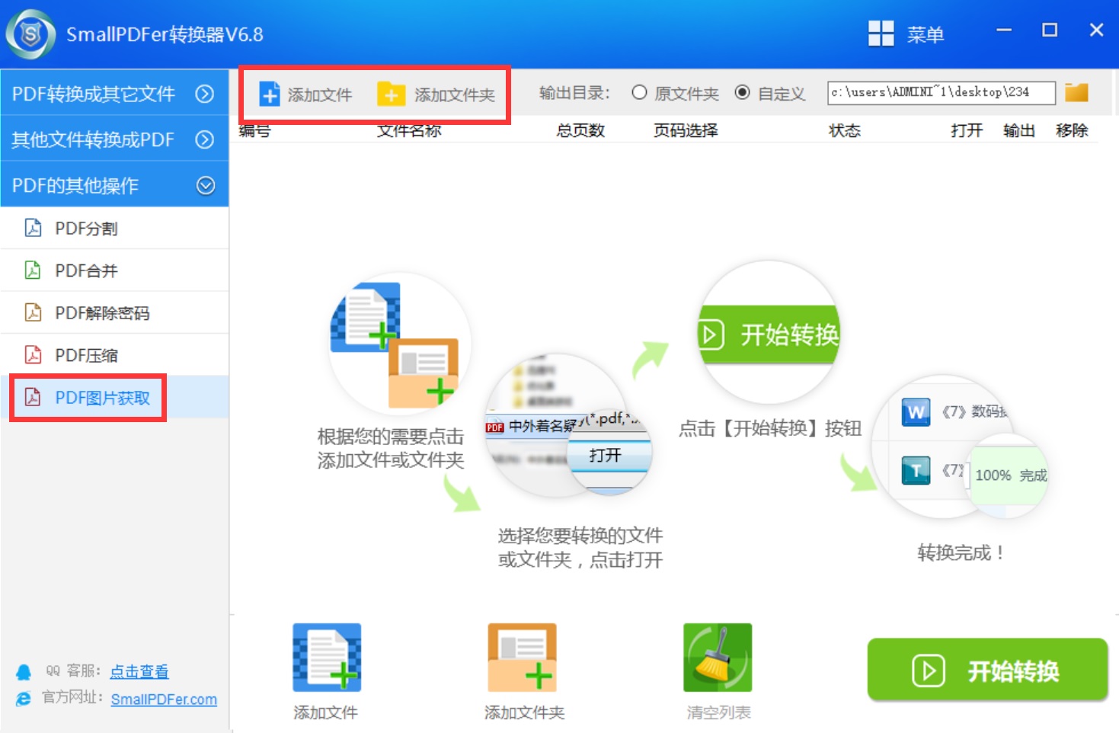Click the output directory path field
The height and width of the screenshot is (733, 1119).
coord(942,92)
